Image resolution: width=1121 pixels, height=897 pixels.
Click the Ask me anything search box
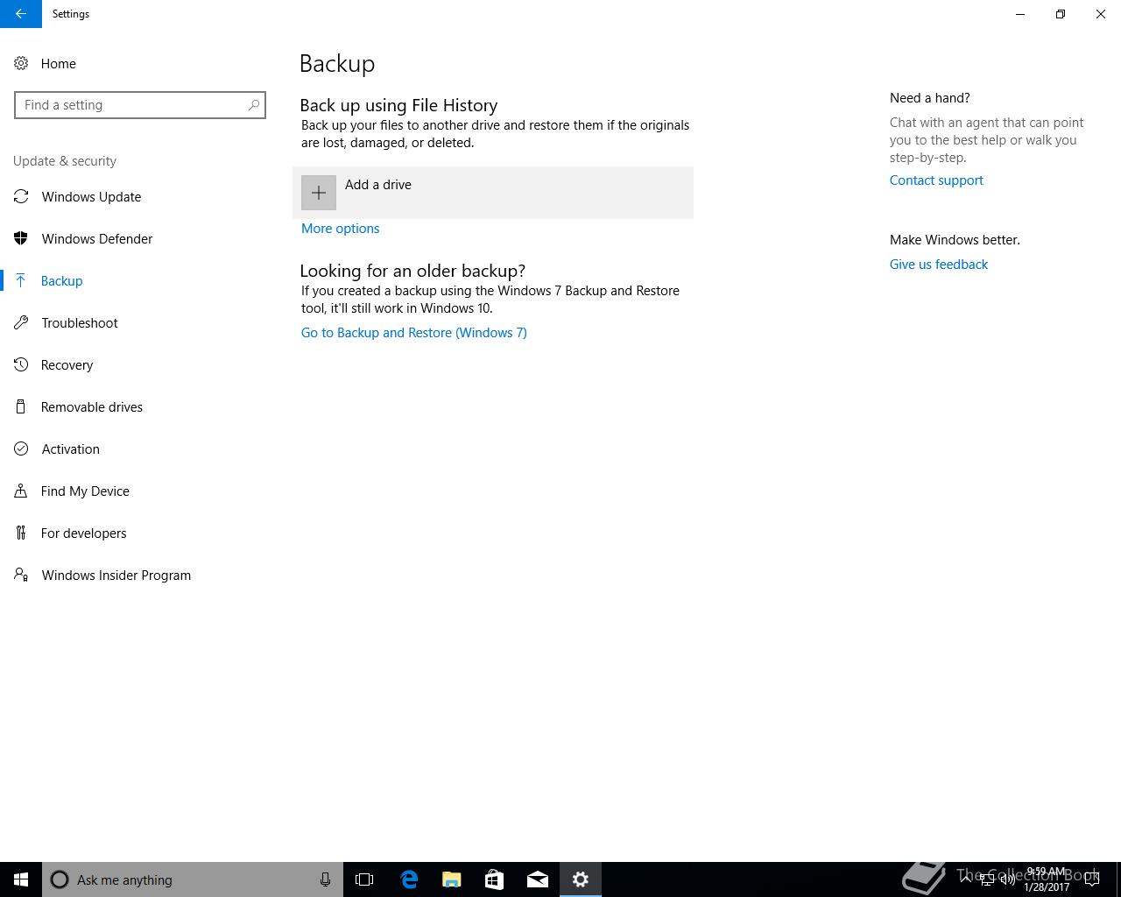193,879
